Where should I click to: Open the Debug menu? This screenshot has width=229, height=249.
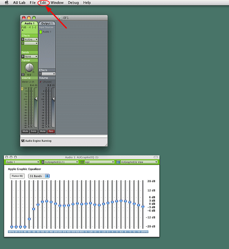click(x=73, y=3)
